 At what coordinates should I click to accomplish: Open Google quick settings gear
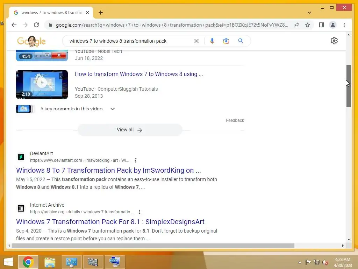click(334, 41)
